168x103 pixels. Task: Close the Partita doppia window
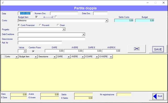[x=164, y=3]
